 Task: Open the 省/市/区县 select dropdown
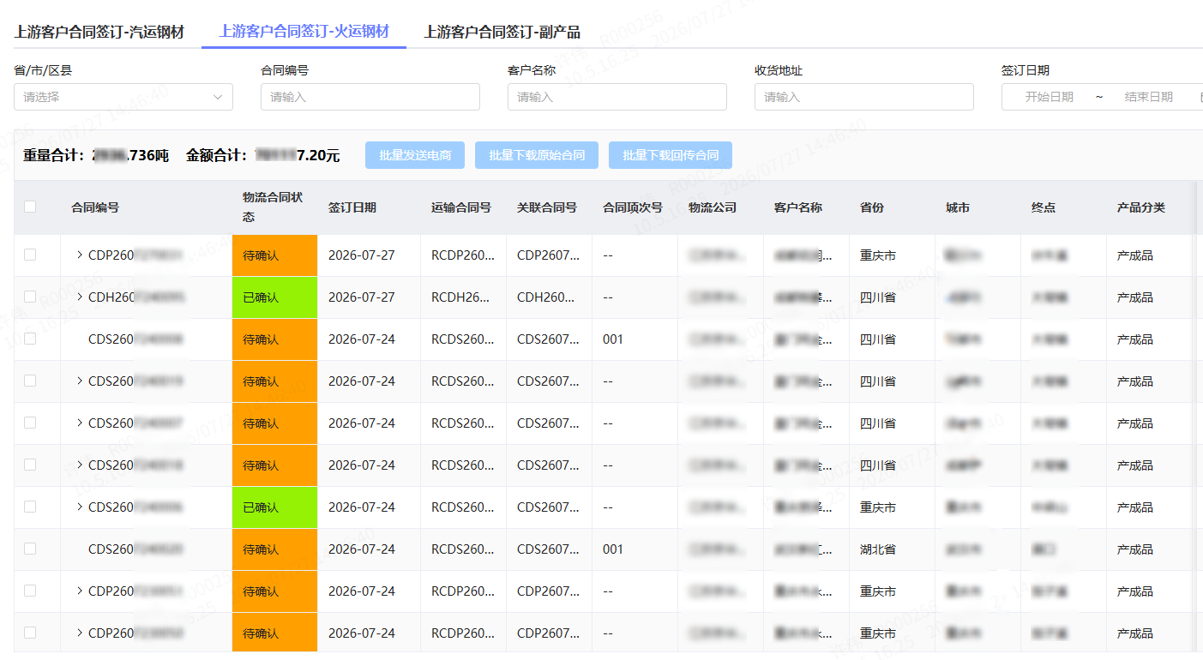tap(123, 97)
